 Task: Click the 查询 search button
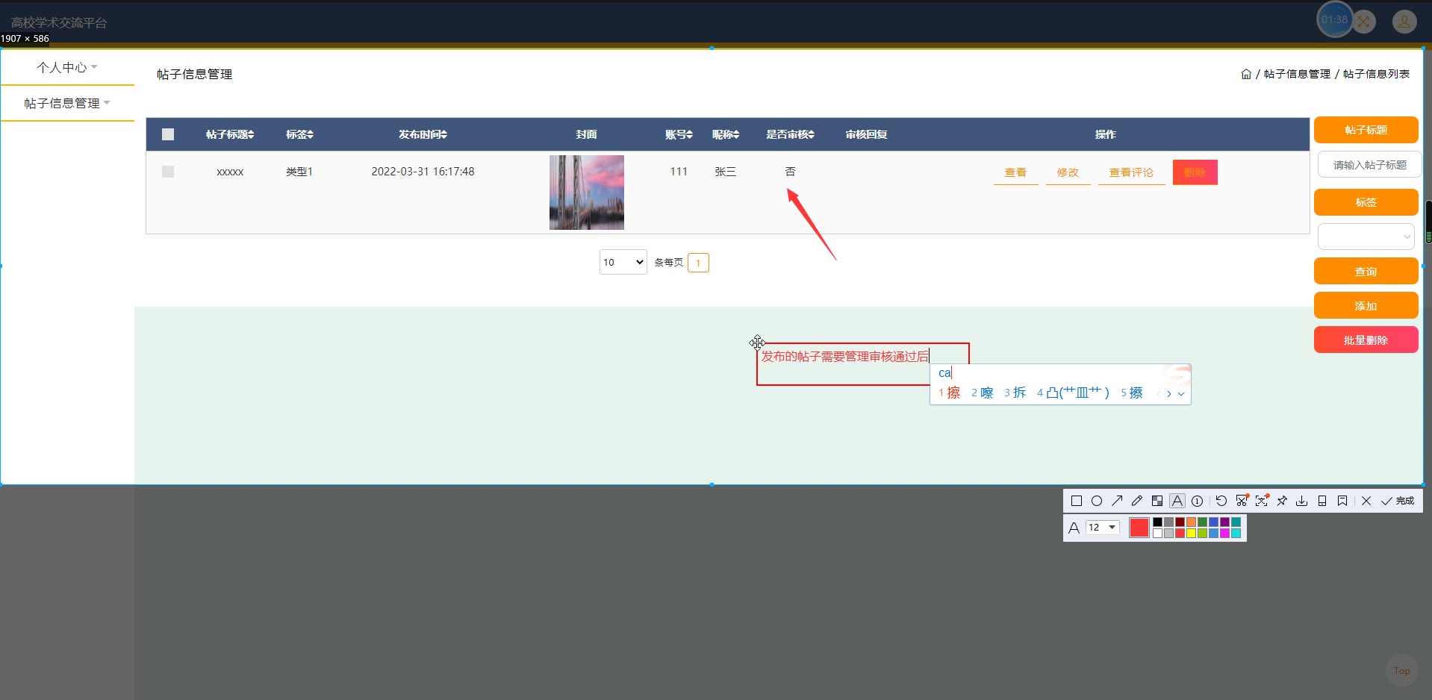pyautogui.click(x=1366, y=271)
